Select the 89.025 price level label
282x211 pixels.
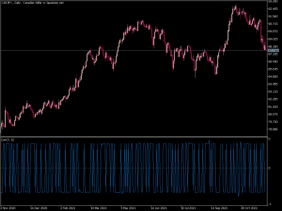click(273, 39)
